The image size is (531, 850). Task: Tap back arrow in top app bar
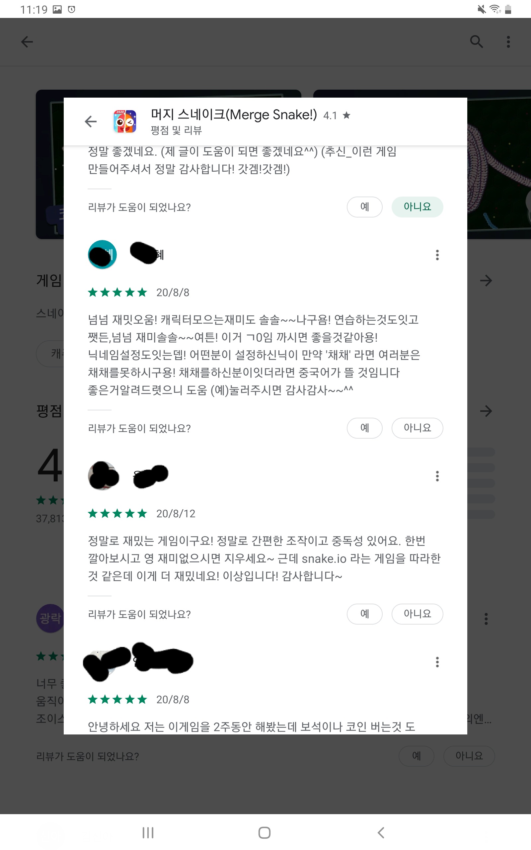pyautogui.click(x=27, y=42)
